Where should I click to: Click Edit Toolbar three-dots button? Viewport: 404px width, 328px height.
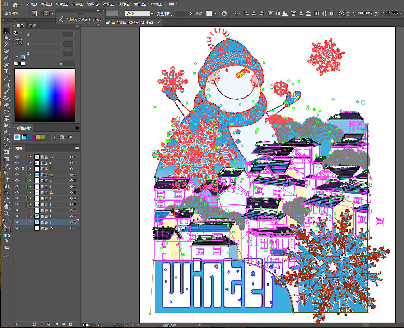coord(6,257)
